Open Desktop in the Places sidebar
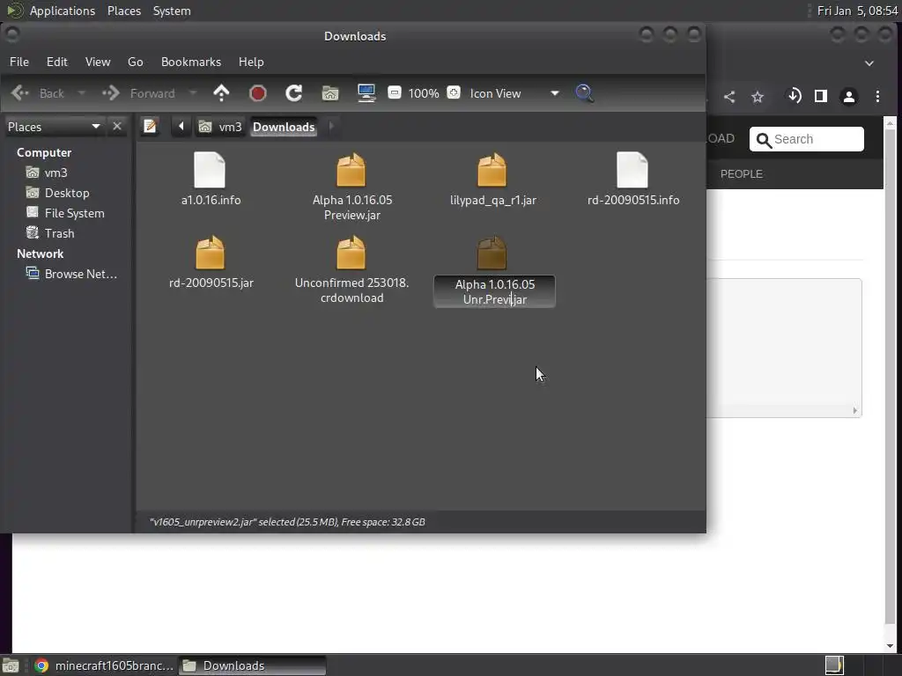 click(x=67, y=193)
